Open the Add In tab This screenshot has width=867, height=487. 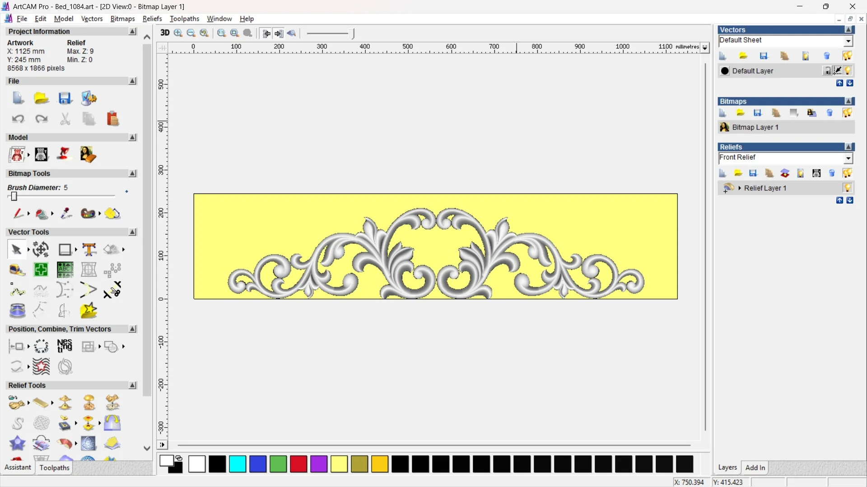click(755, 468)
